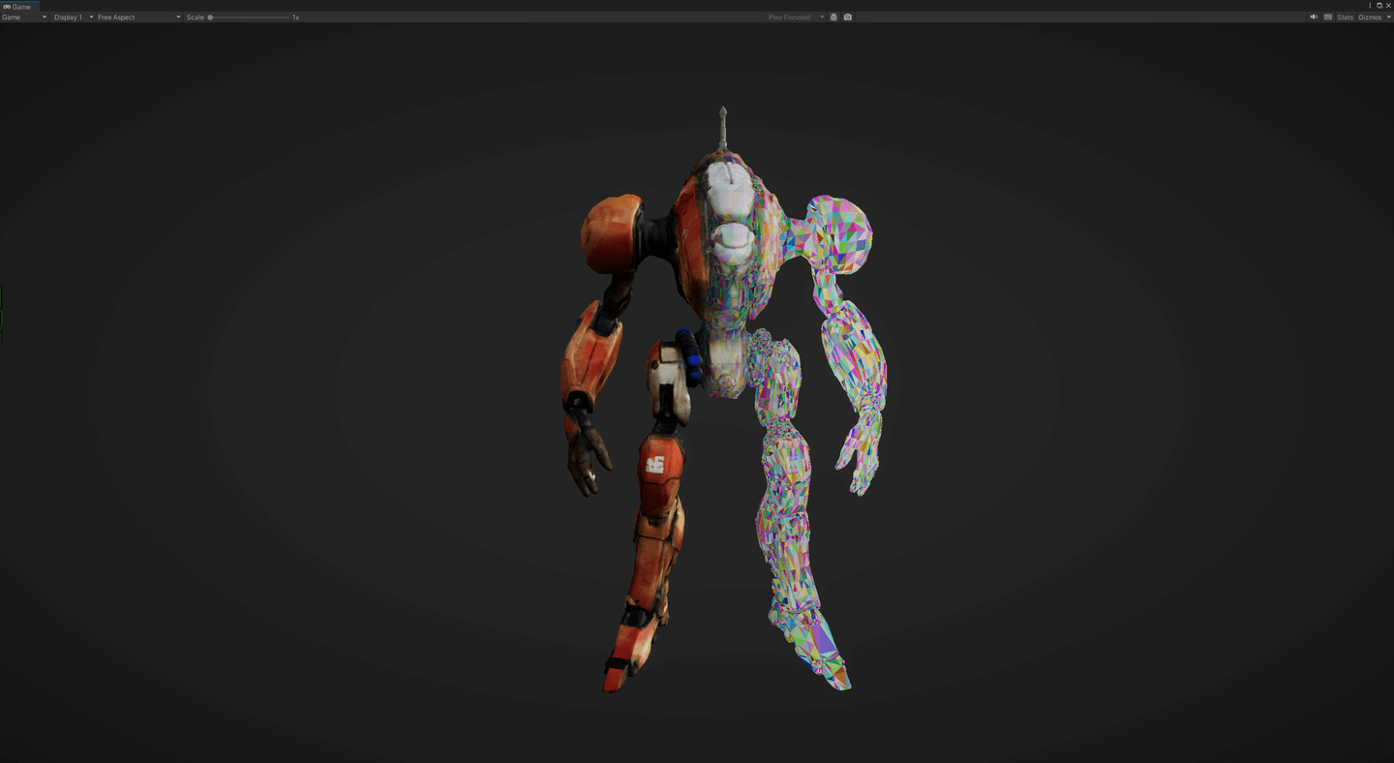Expand the Gizmos dropdown arrow
The height and width of the screenshot is (763, 1394).
(1388, 17)
